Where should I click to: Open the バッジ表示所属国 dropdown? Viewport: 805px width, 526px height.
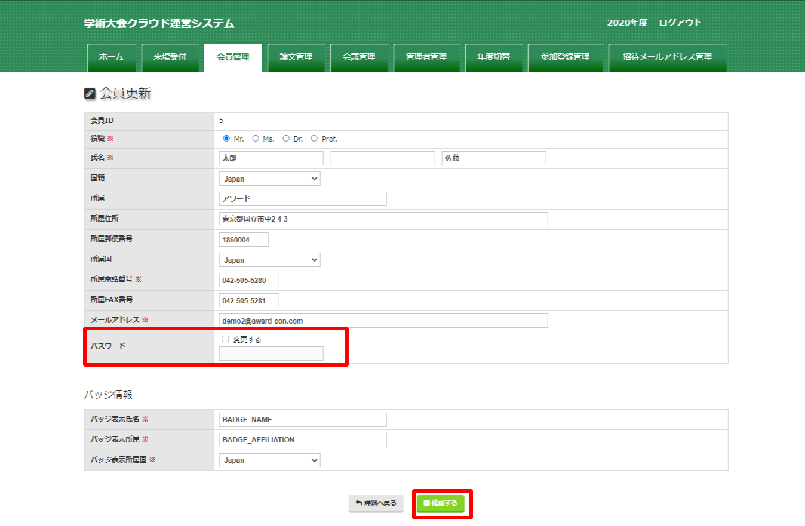pos(269,460)
